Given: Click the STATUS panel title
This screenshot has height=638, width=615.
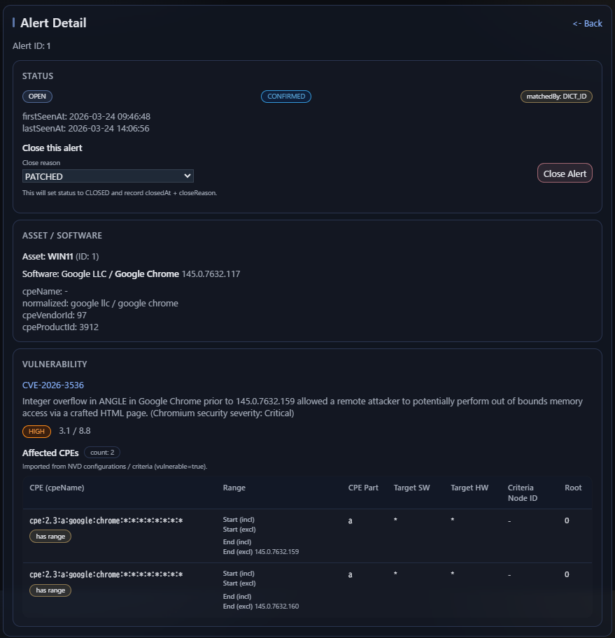Looking at the screenshot, I should pos(38,76).
